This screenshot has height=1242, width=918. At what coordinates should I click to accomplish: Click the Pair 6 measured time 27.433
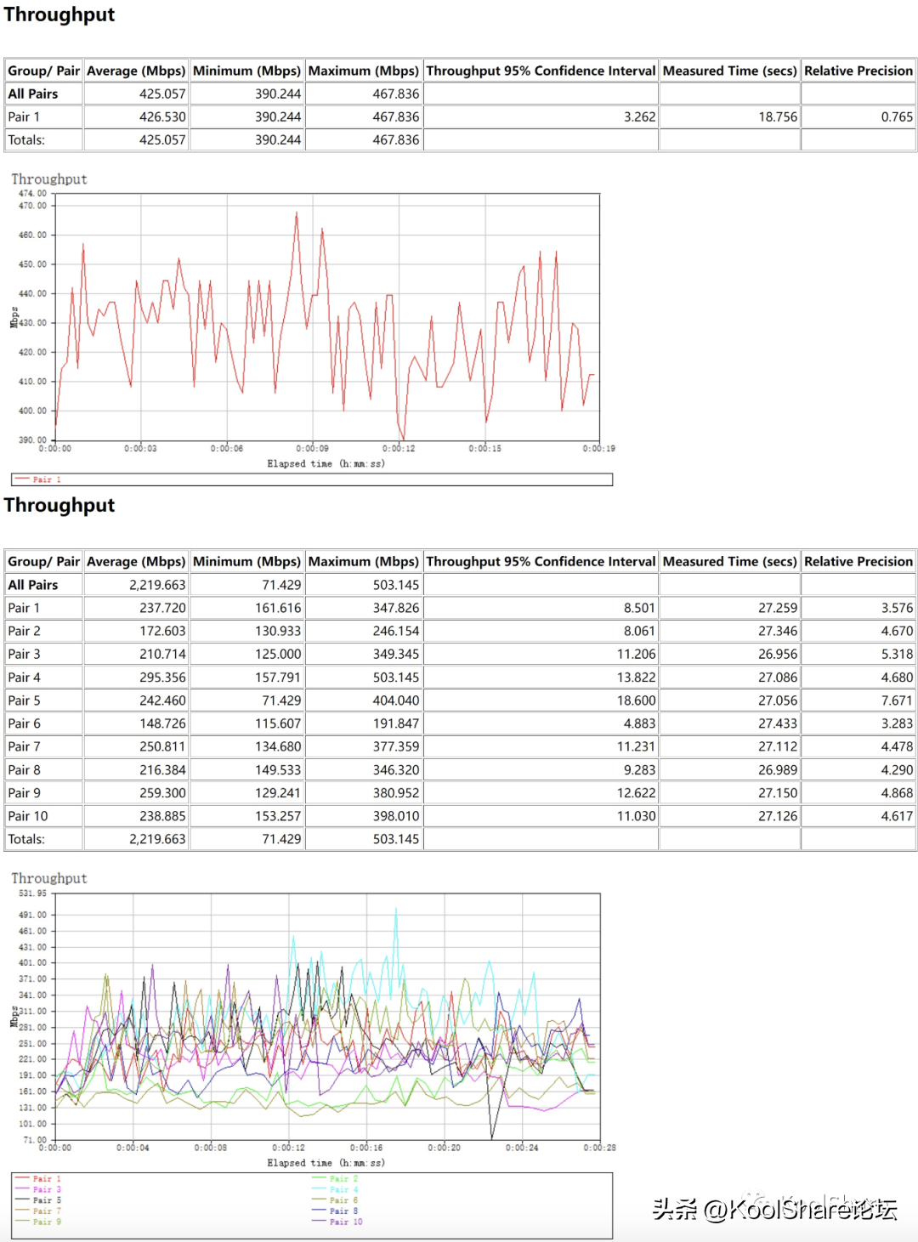(778, 723)
